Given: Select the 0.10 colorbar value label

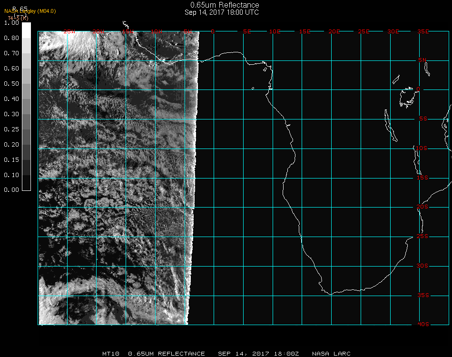Looking at the screenshot, I should point(11,175).
